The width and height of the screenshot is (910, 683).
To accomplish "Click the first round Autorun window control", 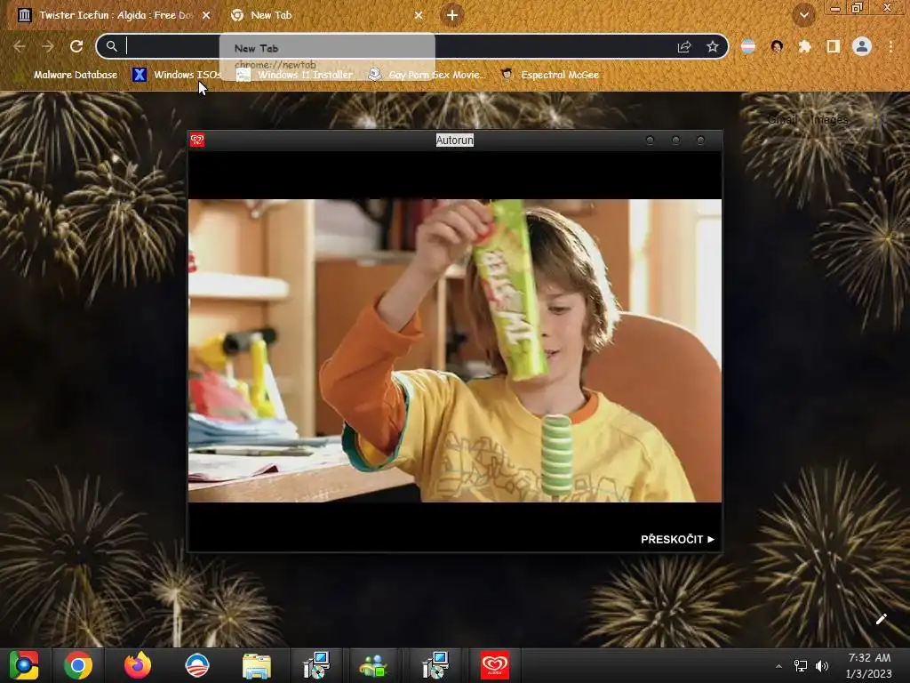I will [650, 140].
